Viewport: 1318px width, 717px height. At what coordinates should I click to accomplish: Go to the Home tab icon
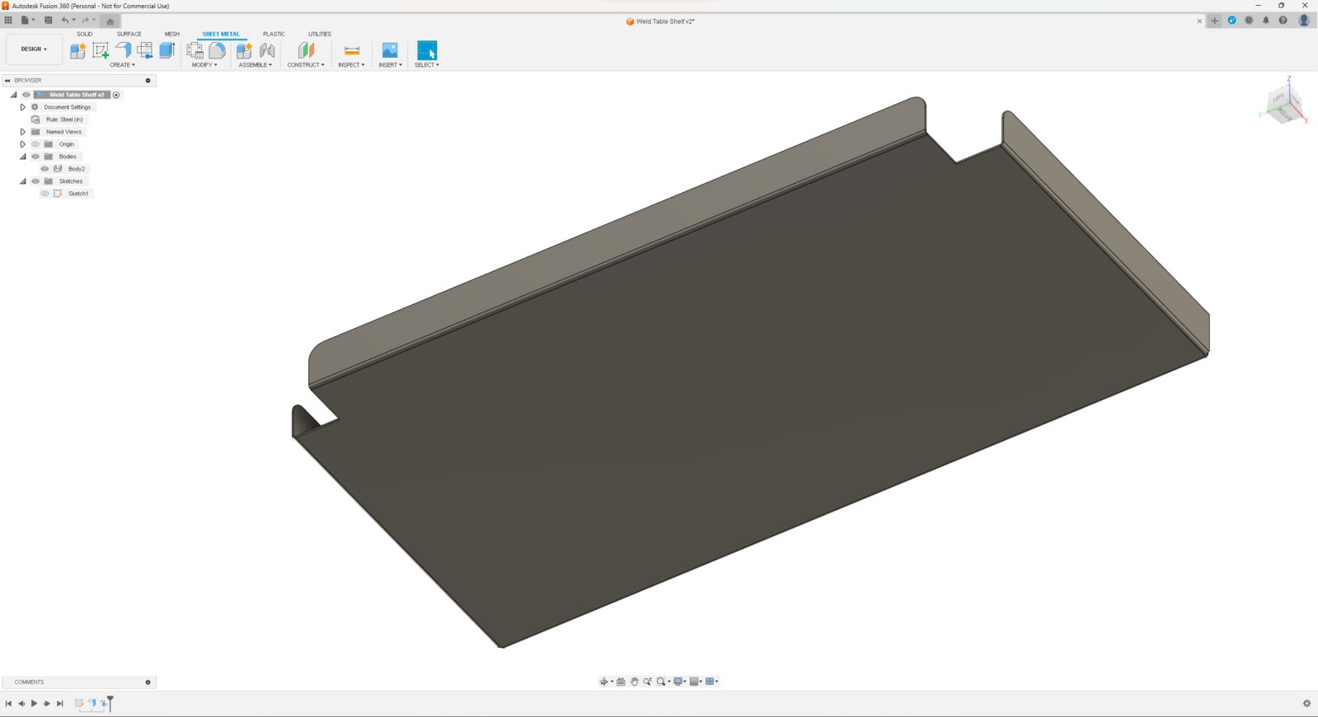110,21
